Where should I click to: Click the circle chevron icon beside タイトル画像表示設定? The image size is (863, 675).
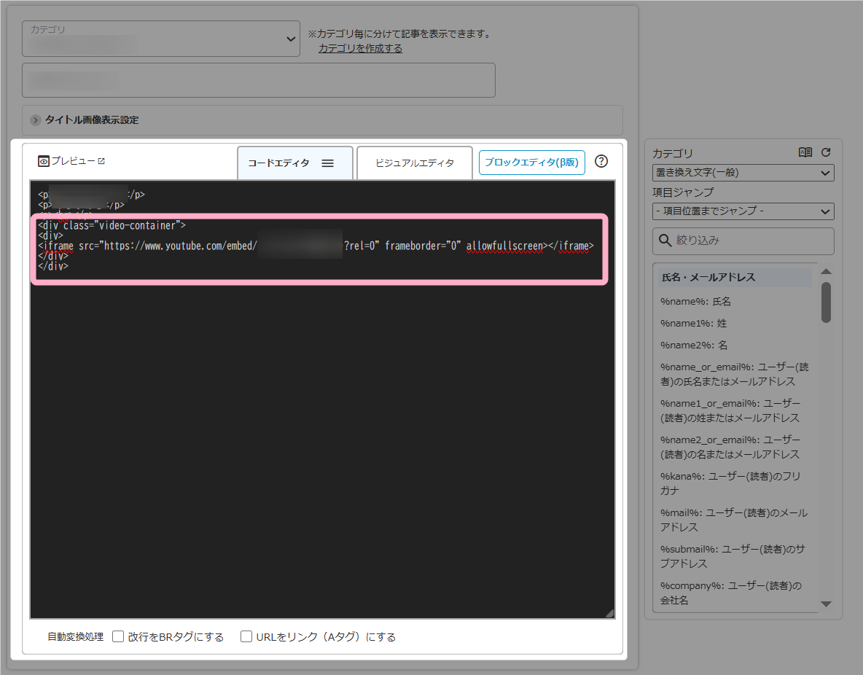36,120
